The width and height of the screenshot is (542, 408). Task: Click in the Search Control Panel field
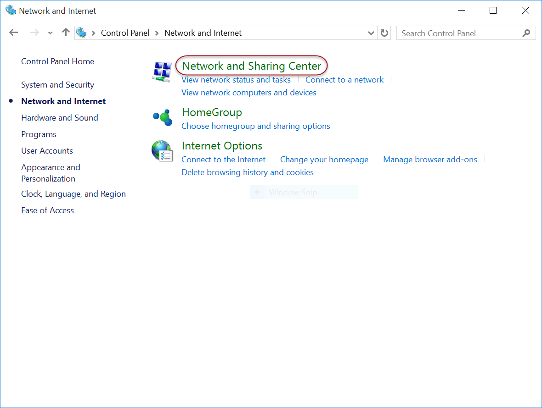[x=459, y=33]
